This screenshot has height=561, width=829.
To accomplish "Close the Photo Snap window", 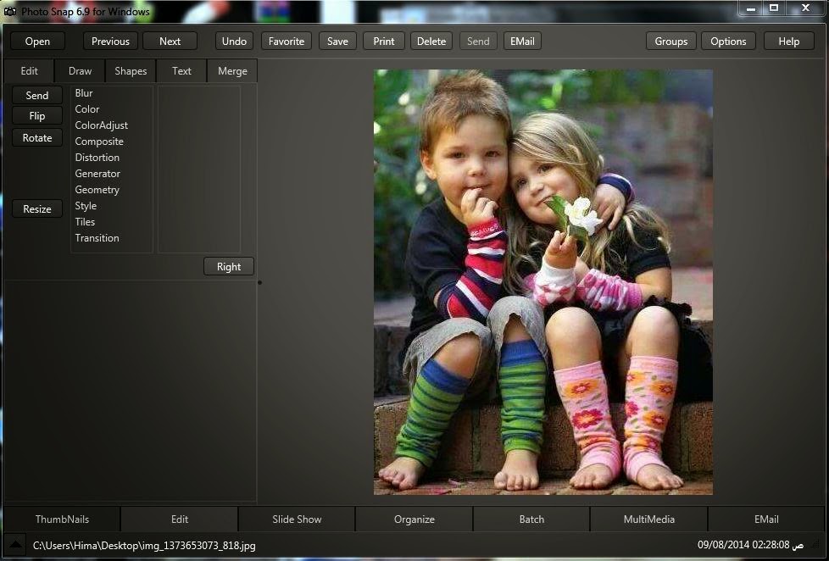I will [x=805, y=8].
